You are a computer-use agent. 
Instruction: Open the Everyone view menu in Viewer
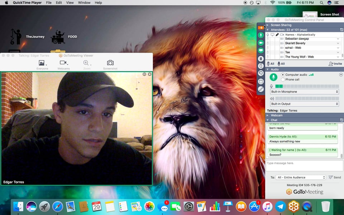(x=42, y=65)
